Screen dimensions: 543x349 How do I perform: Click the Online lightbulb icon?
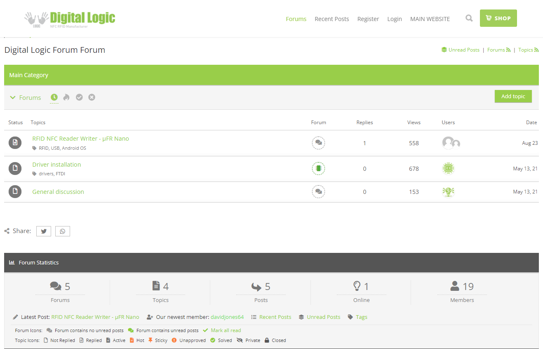click(x=357, y=286)
